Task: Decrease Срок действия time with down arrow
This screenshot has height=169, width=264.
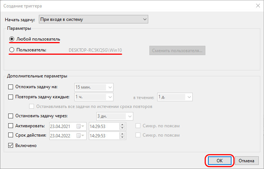Action: [122, 137]
